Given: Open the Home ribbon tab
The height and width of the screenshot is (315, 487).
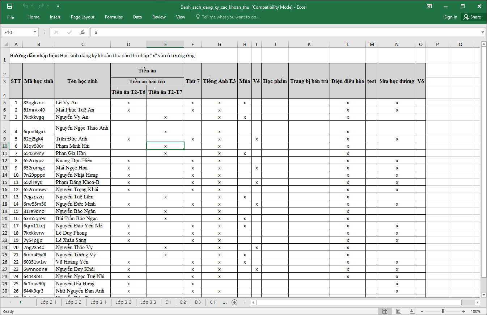Looking at the screenshot, I should pos(34,17).
